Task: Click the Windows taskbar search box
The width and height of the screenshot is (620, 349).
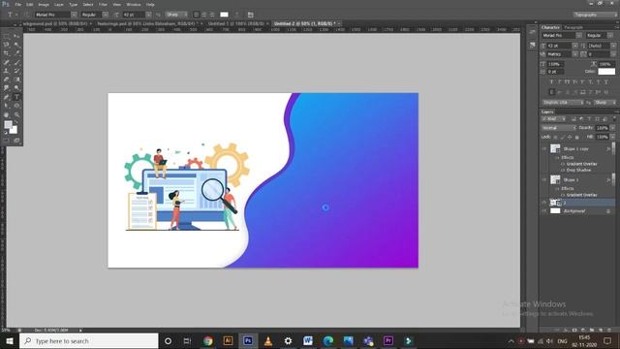Action: point(88,340)
